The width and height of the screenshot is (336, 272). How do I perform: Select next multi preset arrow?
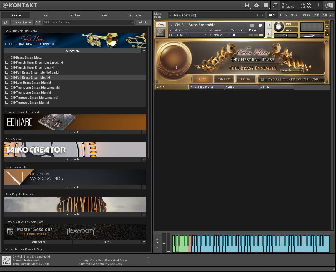[x=262, y=15]
